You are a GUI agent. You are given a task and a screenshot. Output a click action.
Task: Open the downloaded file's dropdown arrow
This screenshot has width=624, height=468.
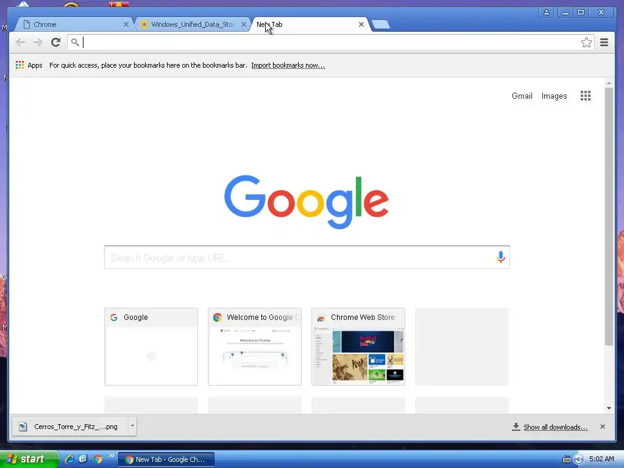point(132,426)
